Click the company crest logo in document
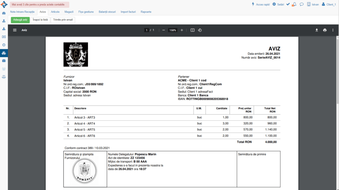This screenshot has width=339, height=190. 76,55
